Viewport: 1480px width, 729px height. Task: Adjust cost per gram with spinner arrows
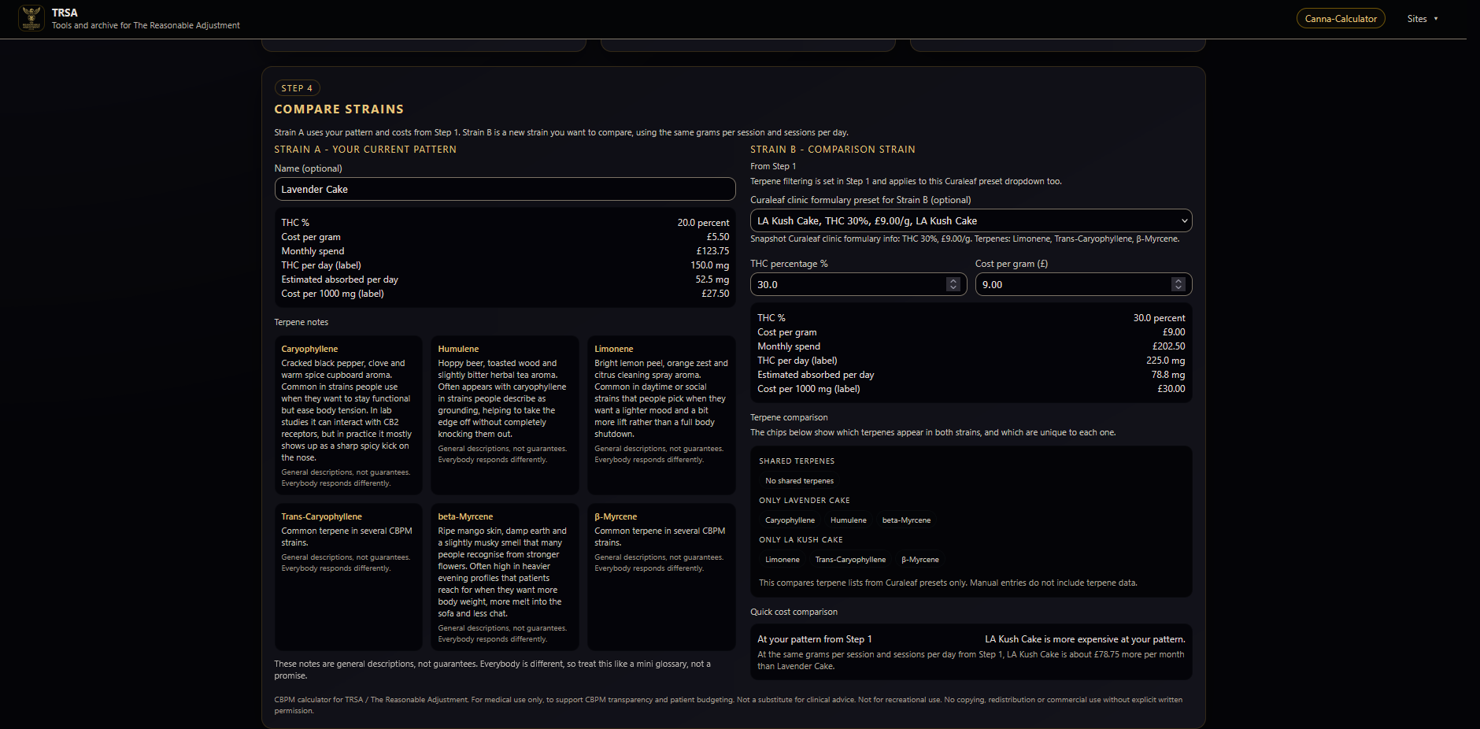click(x=1178, y=284)
